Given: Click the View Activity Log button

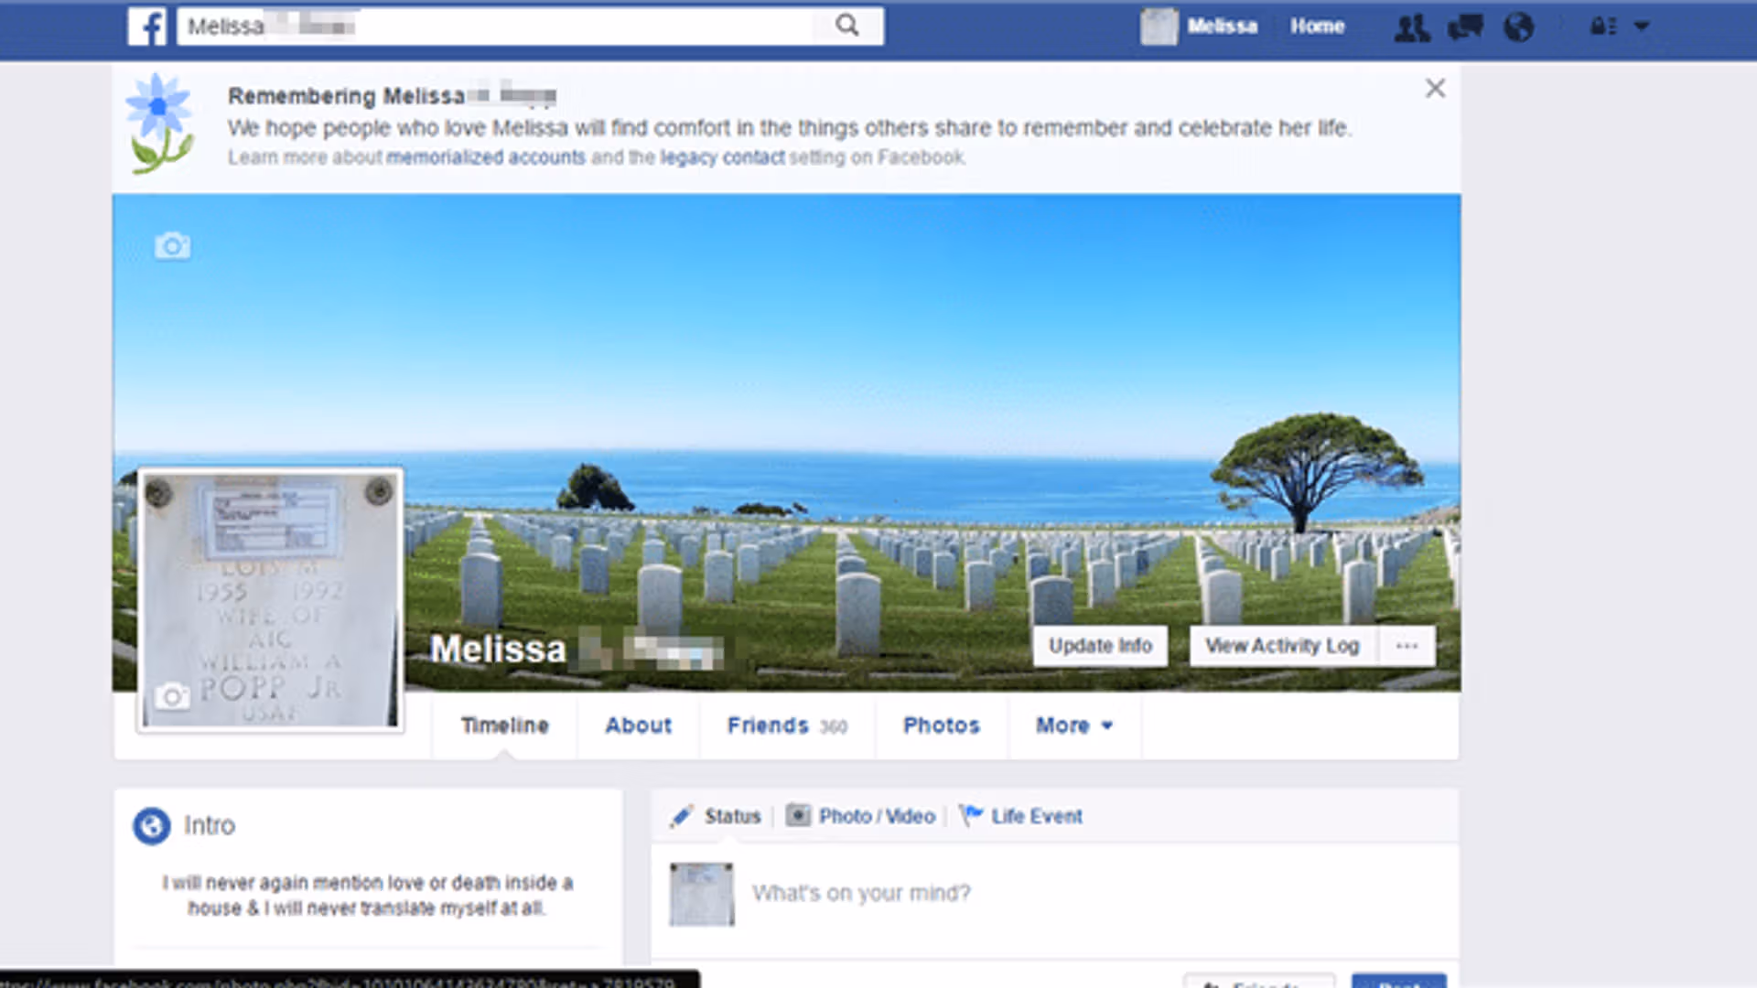Looking at the screenshot, I should coord(1281,646).
